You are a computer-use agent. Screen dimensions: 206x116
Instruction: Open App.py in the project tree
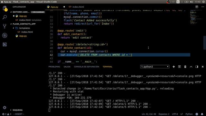(23, 36)
